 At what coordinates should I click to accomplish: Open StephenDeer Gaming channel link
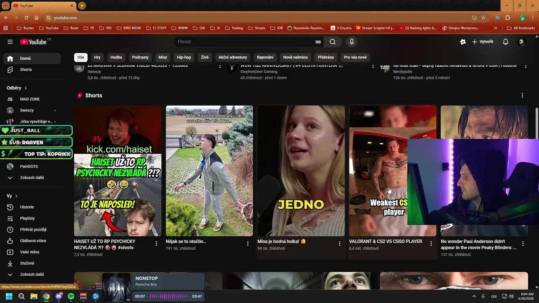pos(259,72)
